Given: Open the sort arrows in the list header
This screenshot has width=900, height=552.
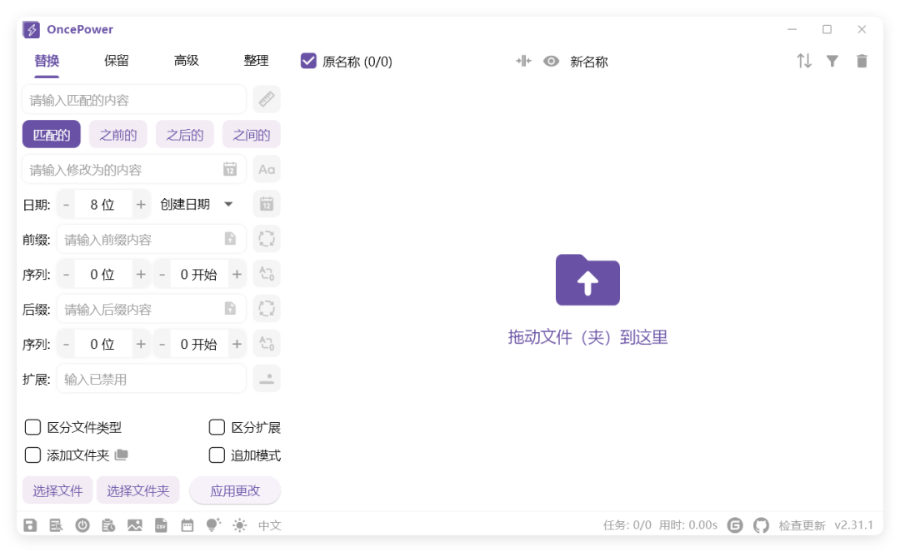Looking at the screenshot, I should point(804,61).
